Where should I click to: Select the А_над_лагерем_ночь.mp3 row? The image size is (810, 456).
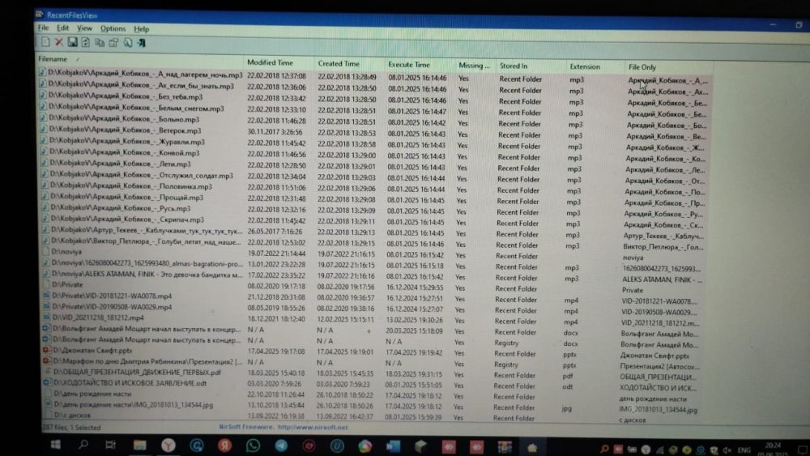click(374, 77)
